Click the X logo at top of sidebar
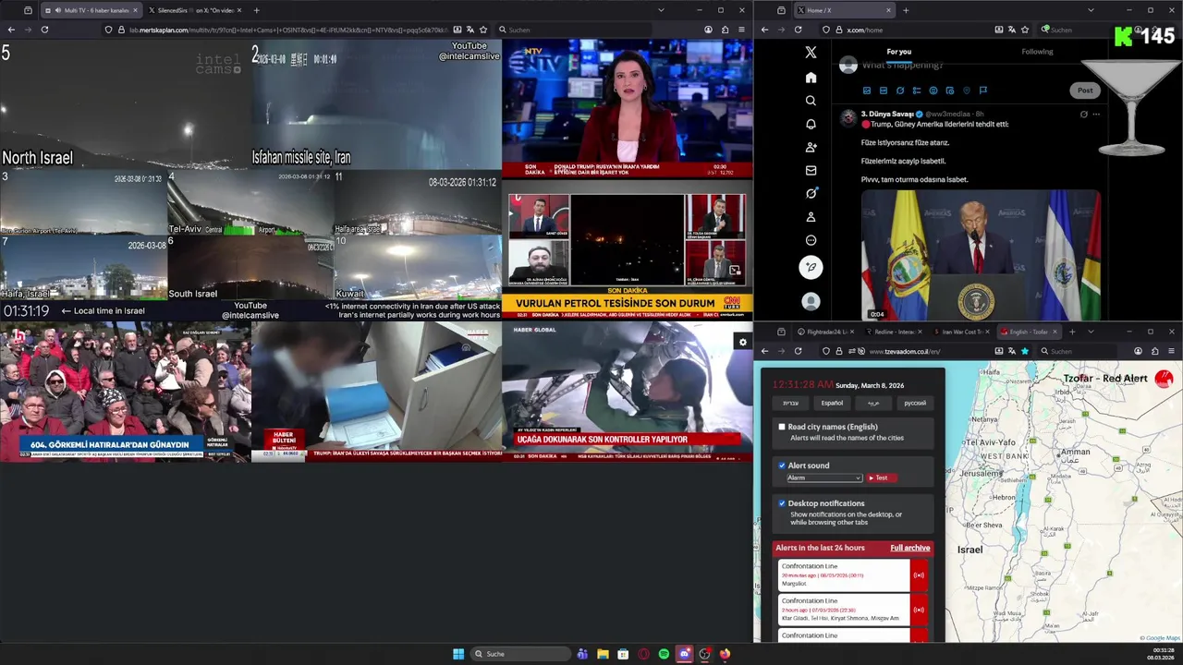Viewport: 1183px width, 665px height. [811, 53]
